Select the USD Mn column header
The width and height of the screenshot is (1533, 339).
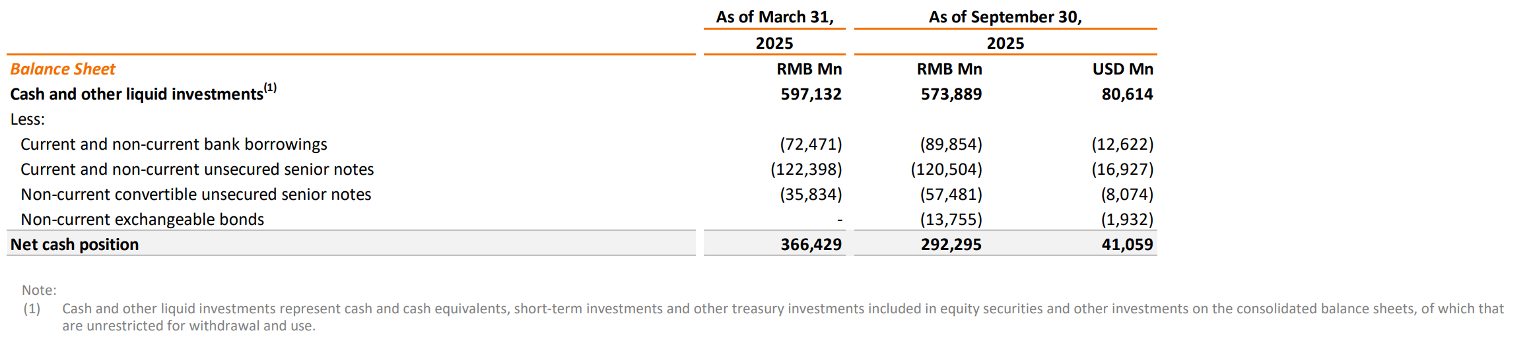(1122, 69)
